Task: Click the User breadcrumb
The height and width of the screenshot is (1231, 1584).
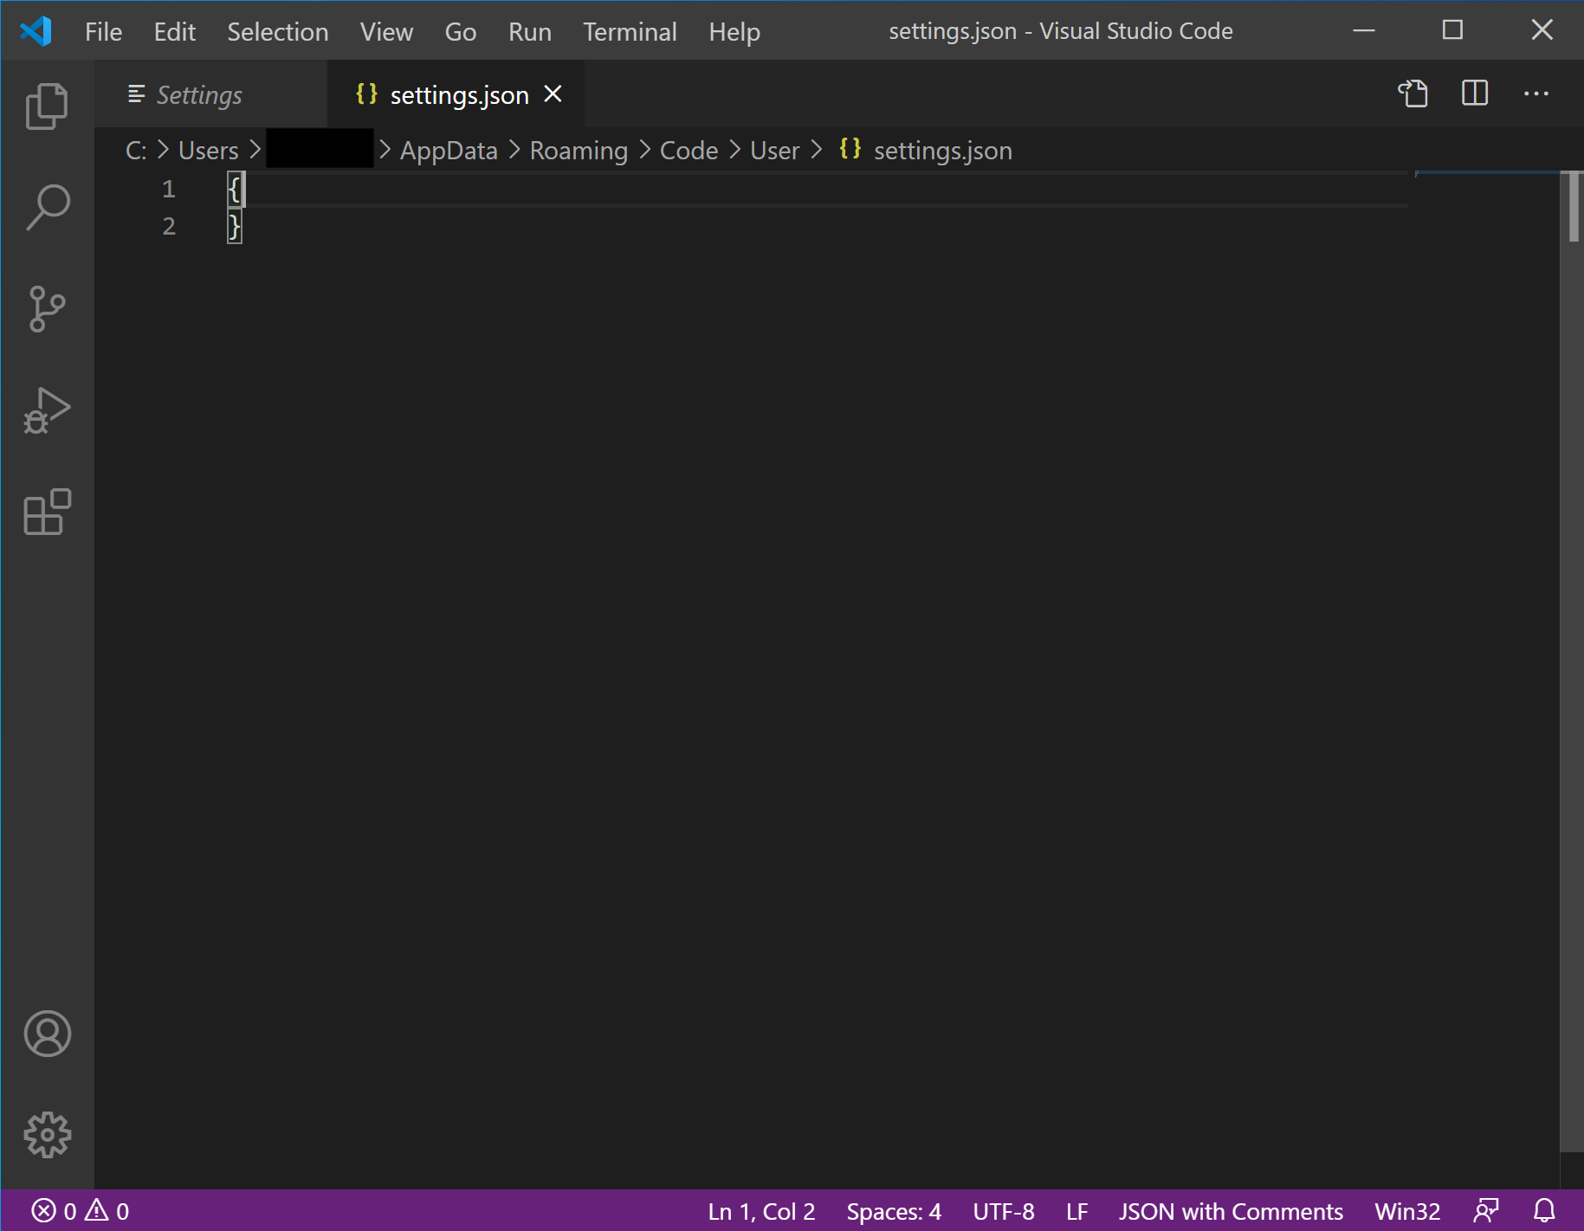Action: click(x=774, y=151)
